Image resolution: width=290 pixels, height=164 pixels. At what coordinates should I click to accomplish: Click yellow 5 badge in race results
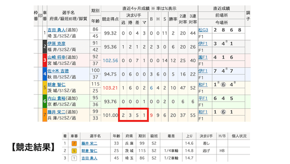[x=74, y=151]
